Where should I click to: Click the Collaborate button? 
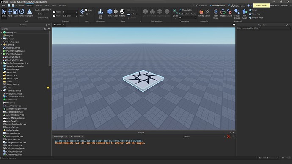(x=238, y=6)
